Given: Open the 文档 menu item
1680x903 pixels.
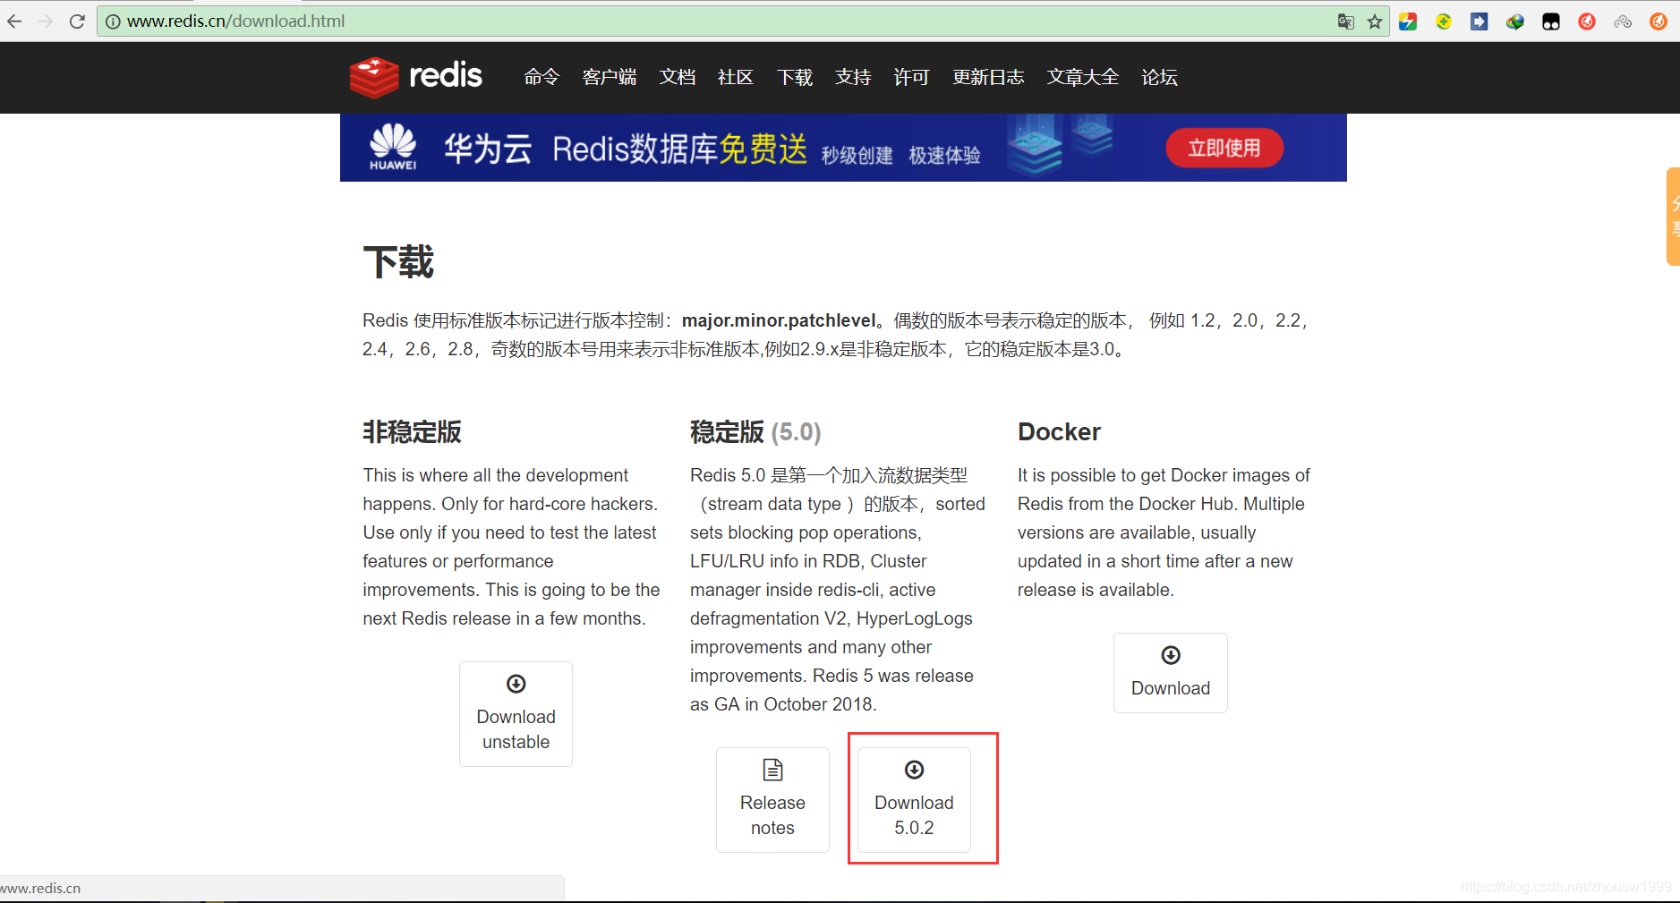Looking at the screenshot, I should pyautogui.click(x=678, y=77).
